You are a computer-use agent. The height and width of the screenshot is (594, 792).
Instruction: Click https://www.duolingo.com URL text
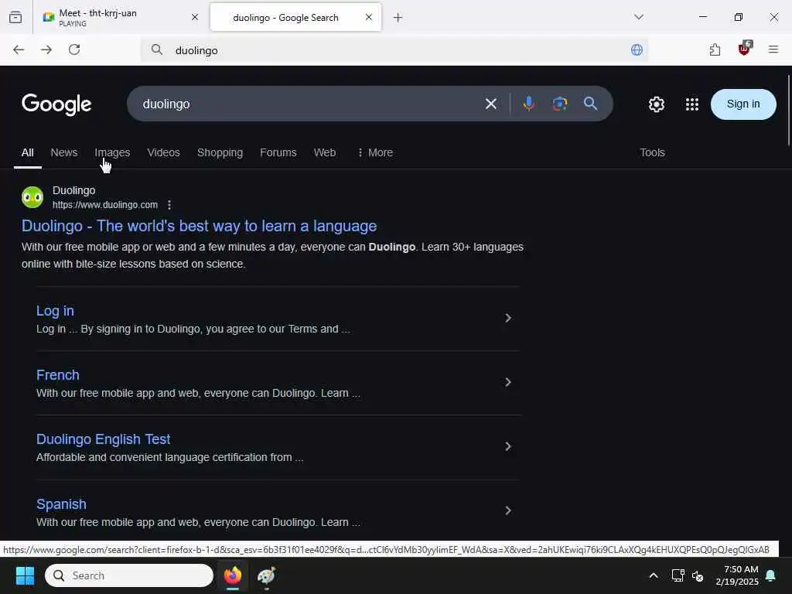pos(105,204)
